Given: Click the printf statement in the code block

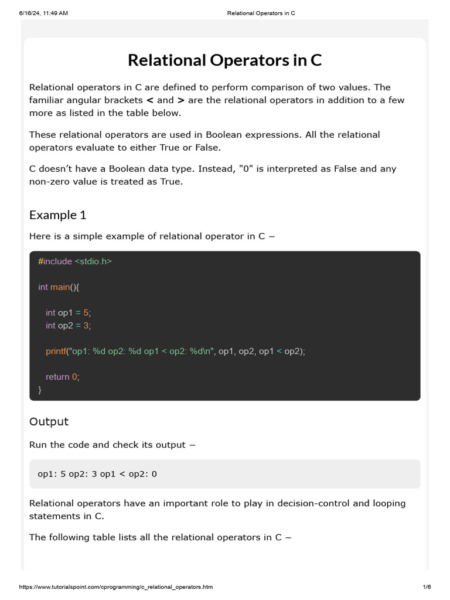Looking at the screenshot, I should tap(176, 351).
